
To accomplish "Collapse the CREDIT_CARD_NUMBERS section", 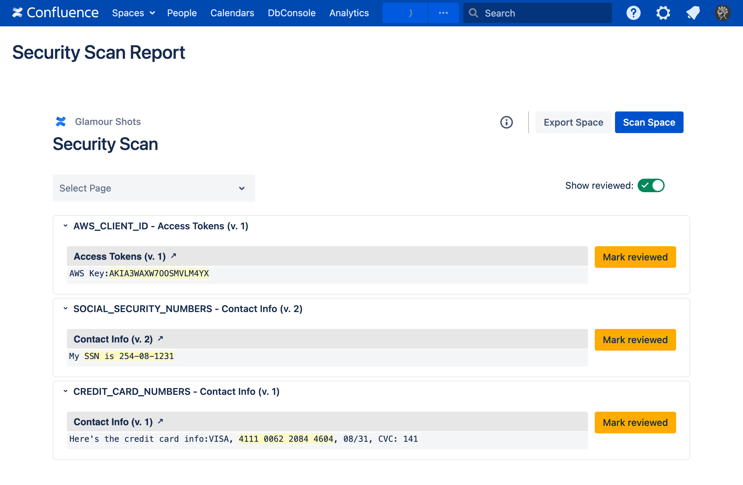I will 66,391.
